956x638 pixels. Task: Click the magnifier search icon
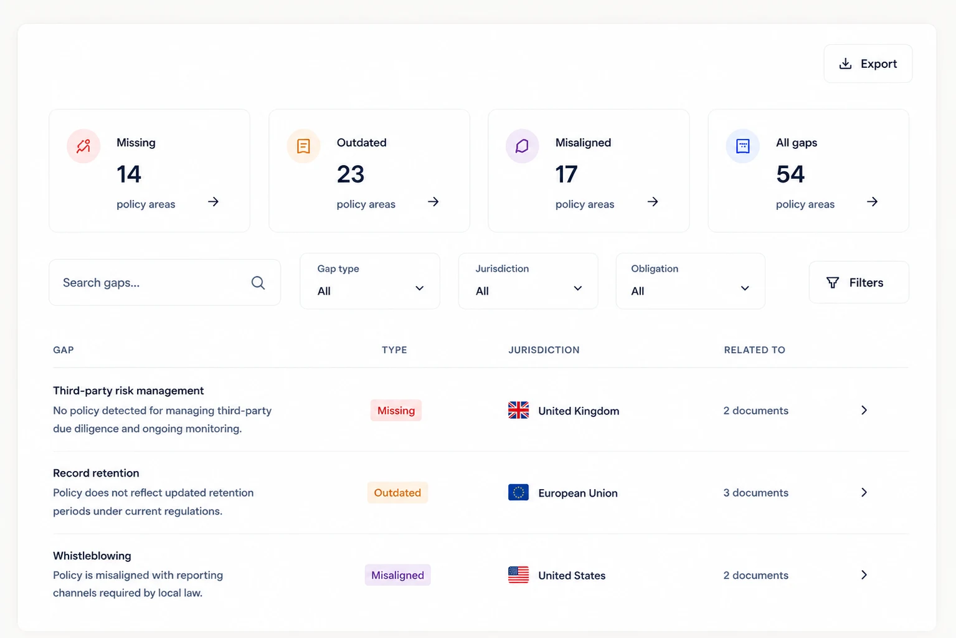tap(258, 283)
